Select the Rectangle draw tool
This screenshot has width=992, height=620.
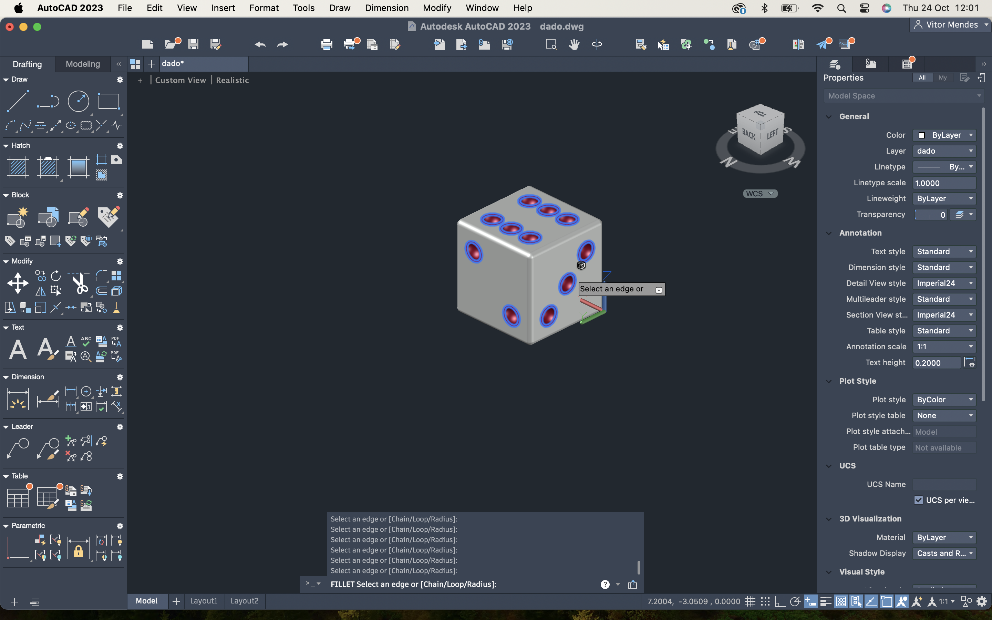point(108,101)
